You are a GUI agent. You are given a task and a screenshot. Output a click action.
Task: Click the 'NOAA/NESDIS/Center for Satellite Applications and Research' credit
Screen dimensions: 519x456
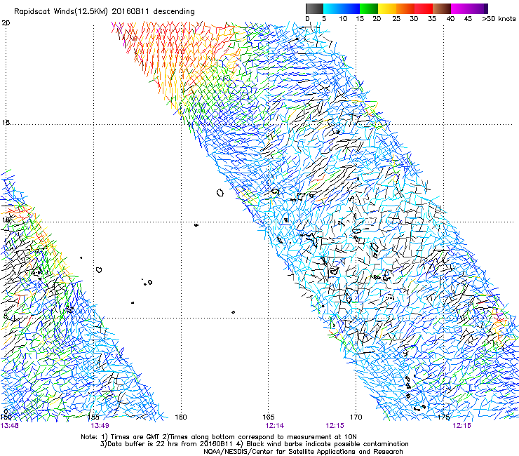click(x=303, y=452)
